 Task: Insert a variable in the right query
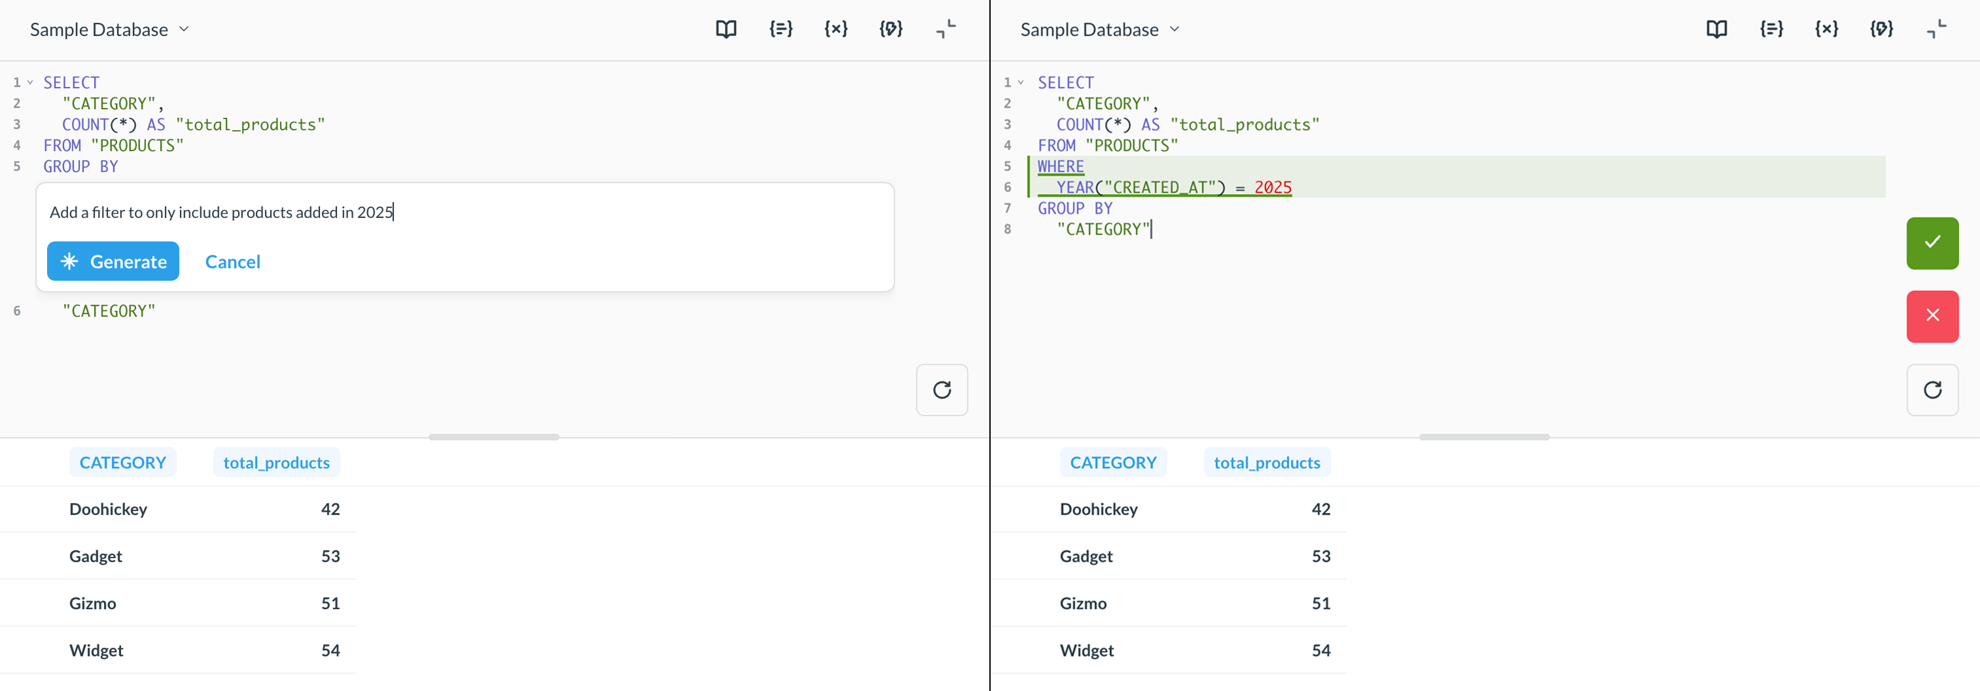pos(1826,29)
